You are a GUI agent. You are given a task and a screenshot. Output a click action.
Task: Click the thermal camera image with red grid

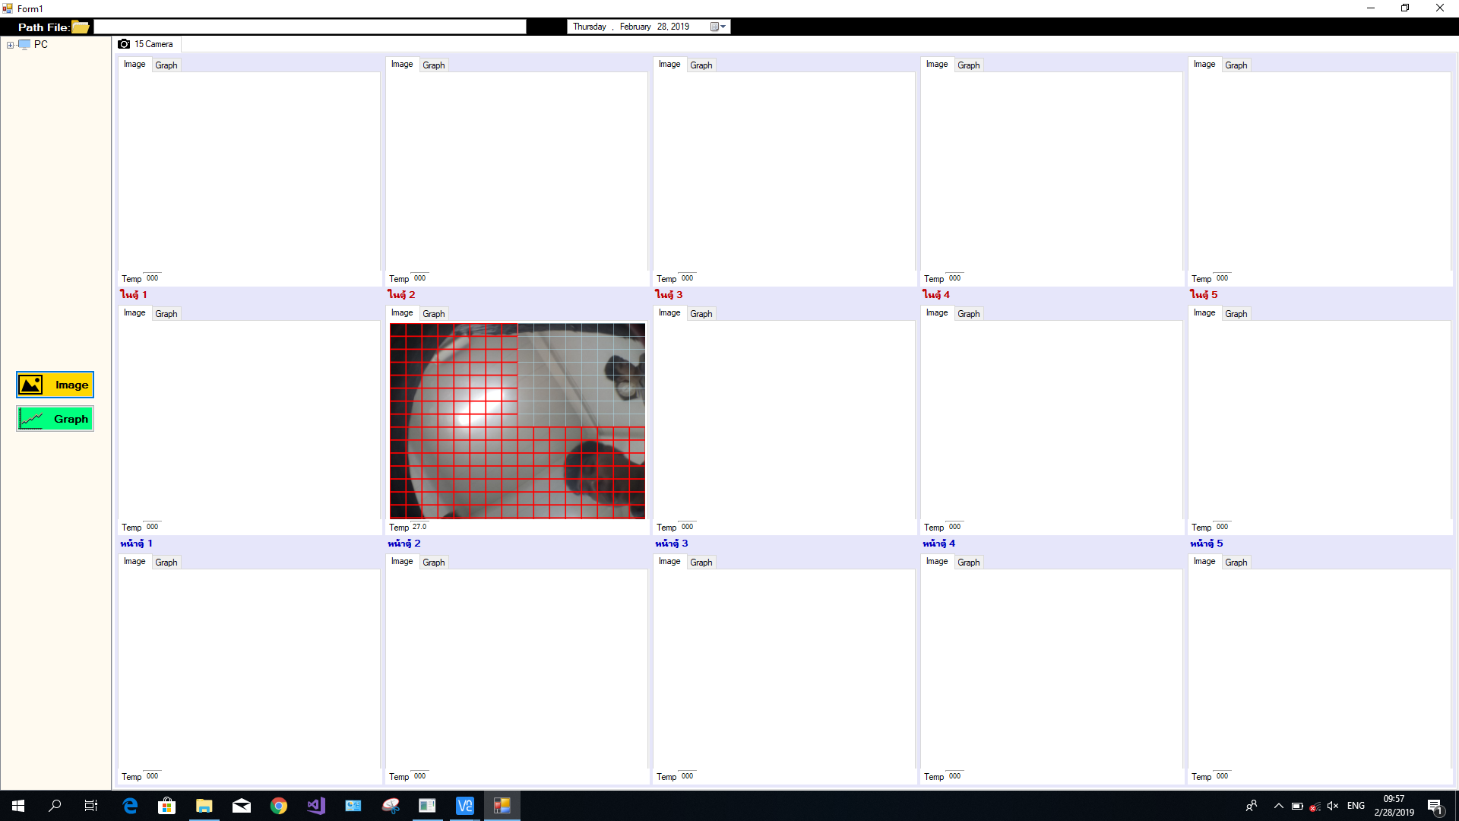(x=517, y=421)
